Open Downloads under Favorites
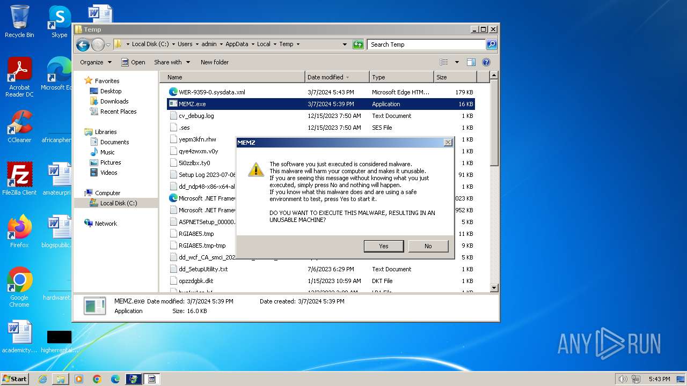Image resolution: width=687 pixels, height=386 pixels. (x=114, y=101)
